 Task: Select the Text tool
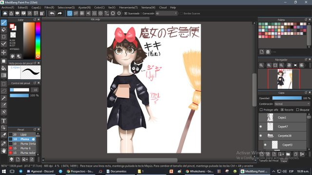coord(3,121)
